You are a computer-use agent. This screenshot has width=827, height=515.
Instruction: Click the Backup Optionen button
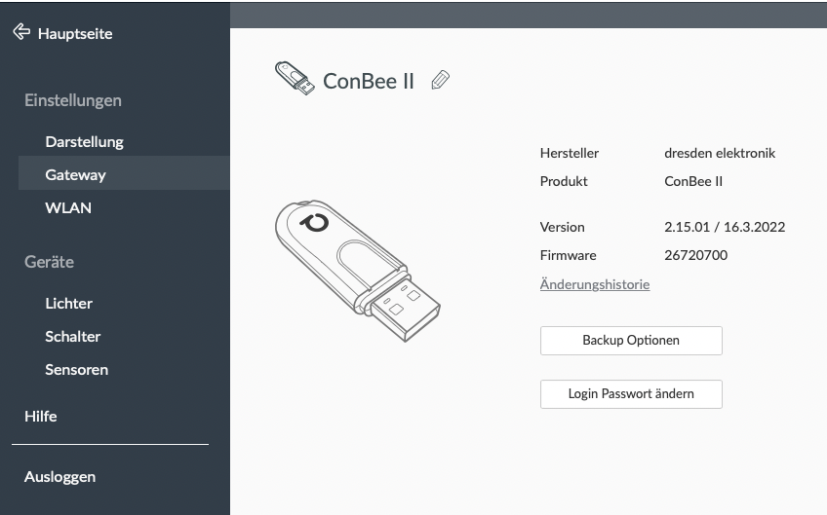point(631,341)
